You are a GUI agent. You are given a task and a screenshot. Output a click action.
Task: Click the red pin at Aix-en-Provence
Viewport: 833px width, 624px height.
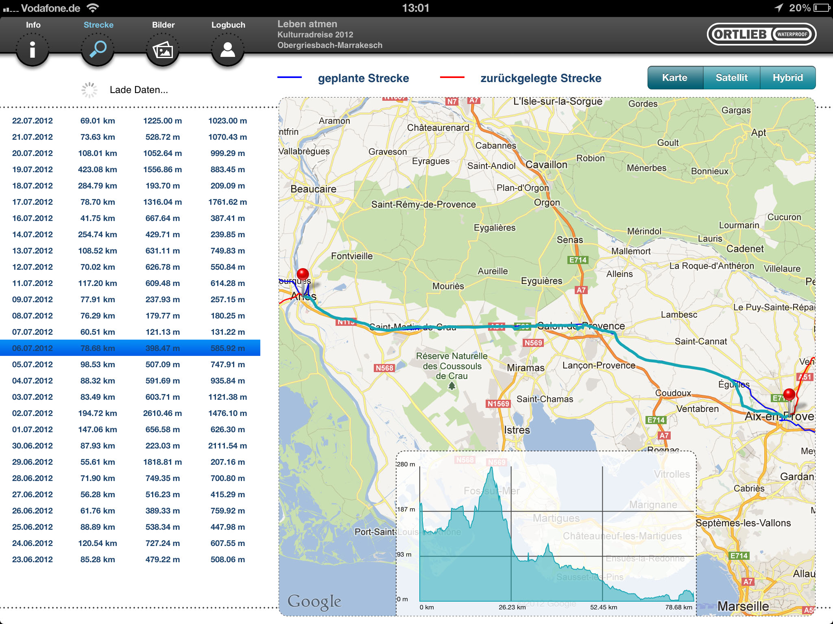(789, 394)
